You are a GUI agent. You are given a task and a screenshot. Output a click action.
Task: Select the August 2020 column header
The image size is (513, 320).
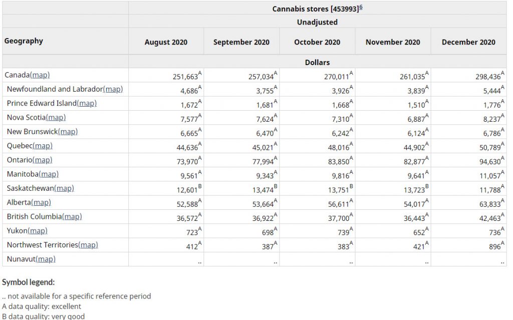pos(166,42)
